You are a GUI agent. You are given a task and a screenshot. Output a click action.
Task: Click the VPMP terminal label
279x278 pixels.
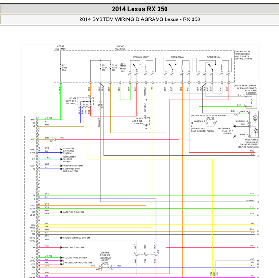tap(33, 215)
